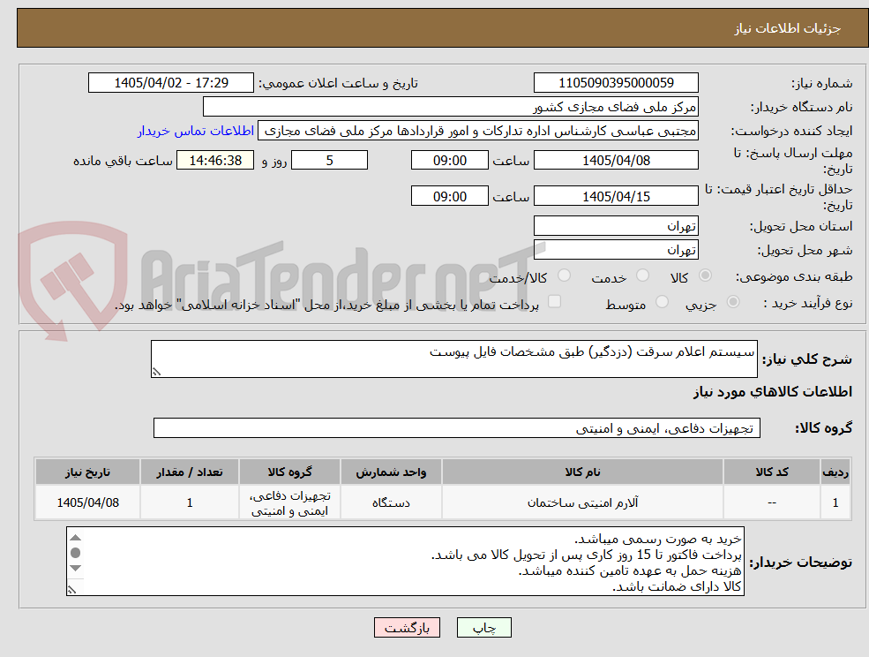Click the واحد شمارش column header
Screen dimensions: 869x657
391,472
